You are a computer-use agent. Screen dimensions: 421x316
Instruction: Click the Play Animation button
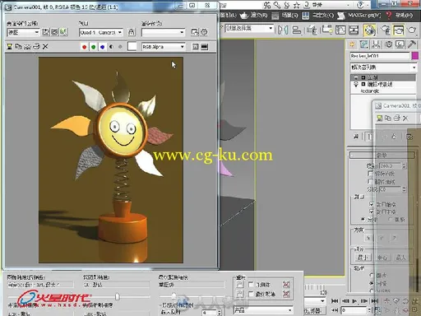click(x=354, y=301)
